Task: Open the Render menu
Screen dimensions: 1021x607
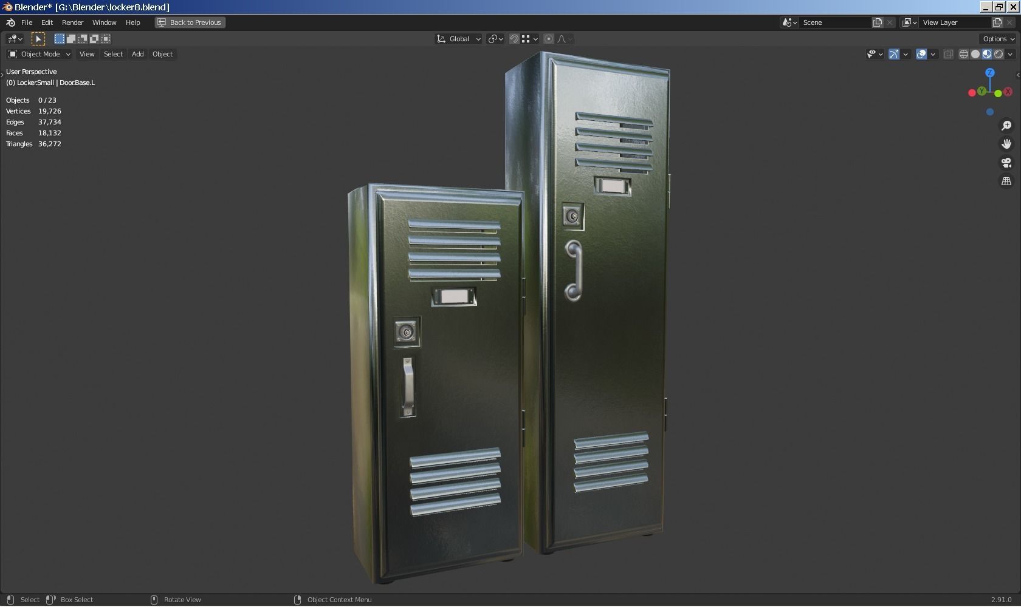Action: [72, 22]
